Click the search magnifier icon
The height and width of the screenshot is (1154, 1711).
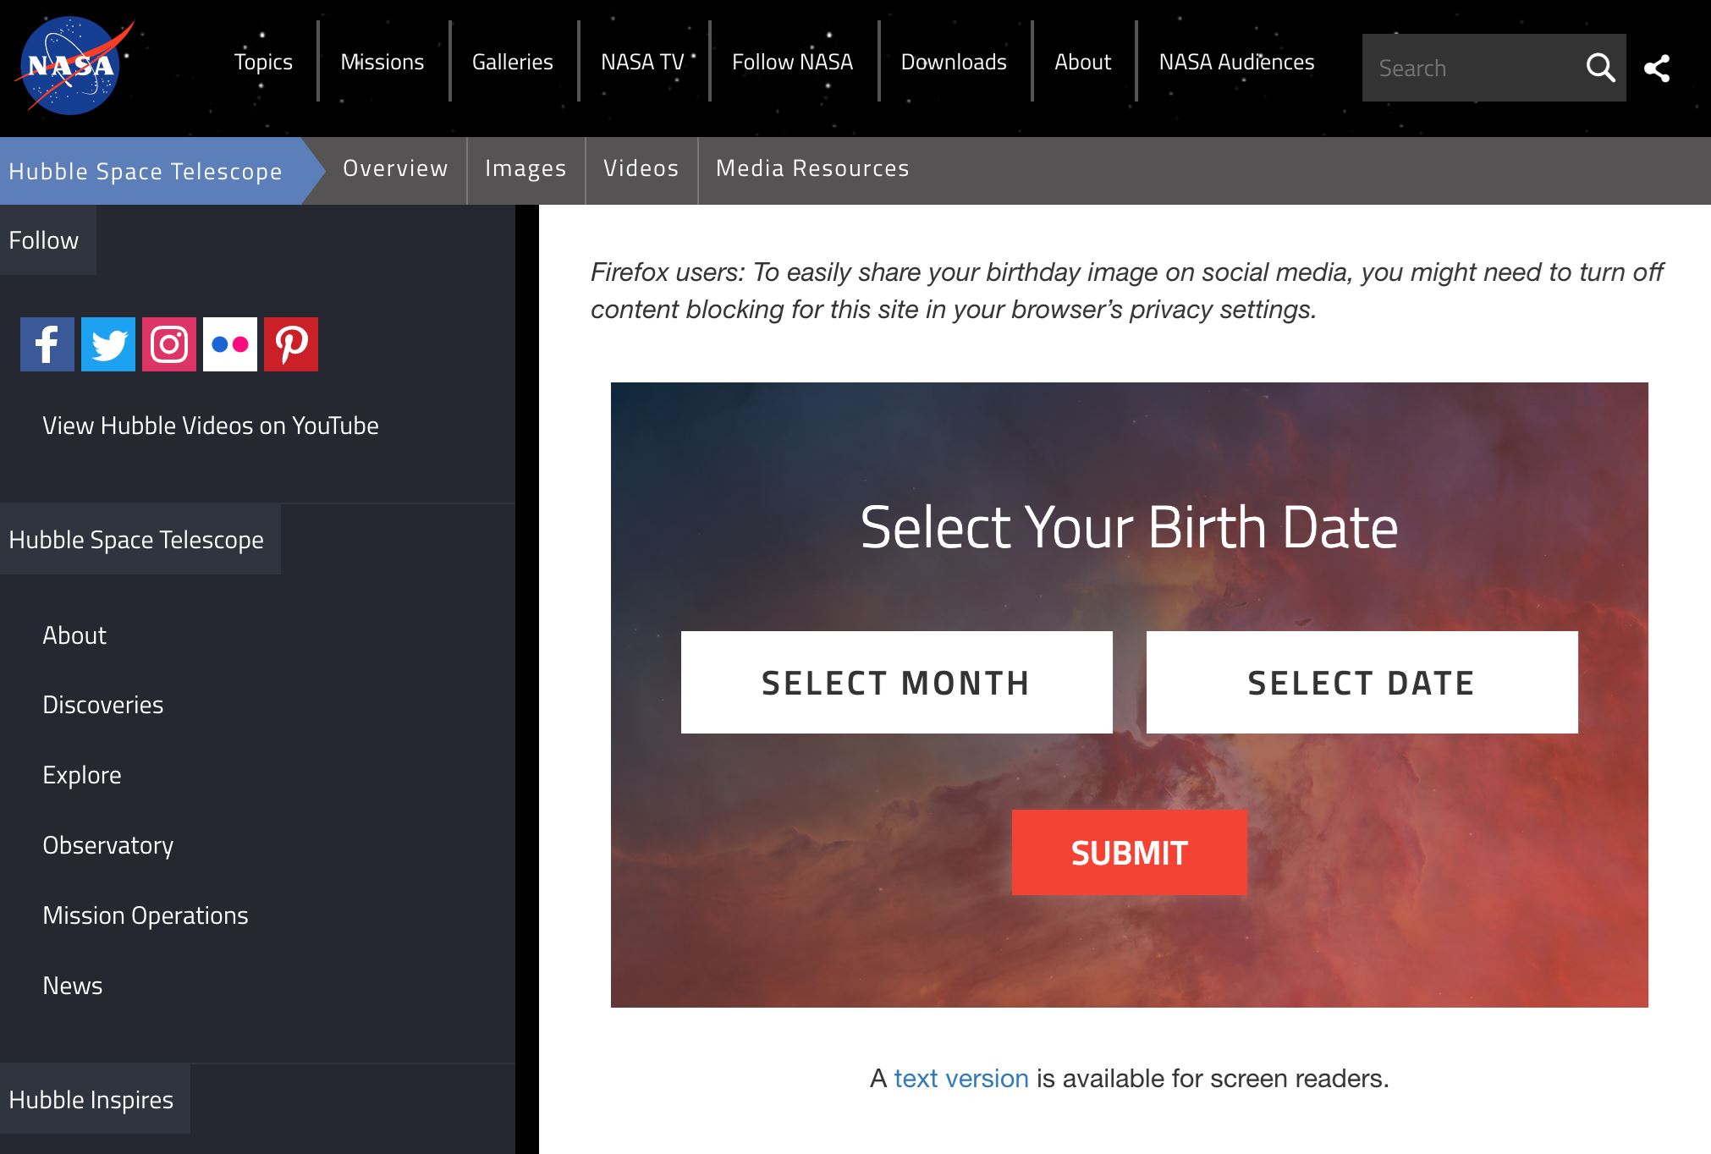[1599, 68]
